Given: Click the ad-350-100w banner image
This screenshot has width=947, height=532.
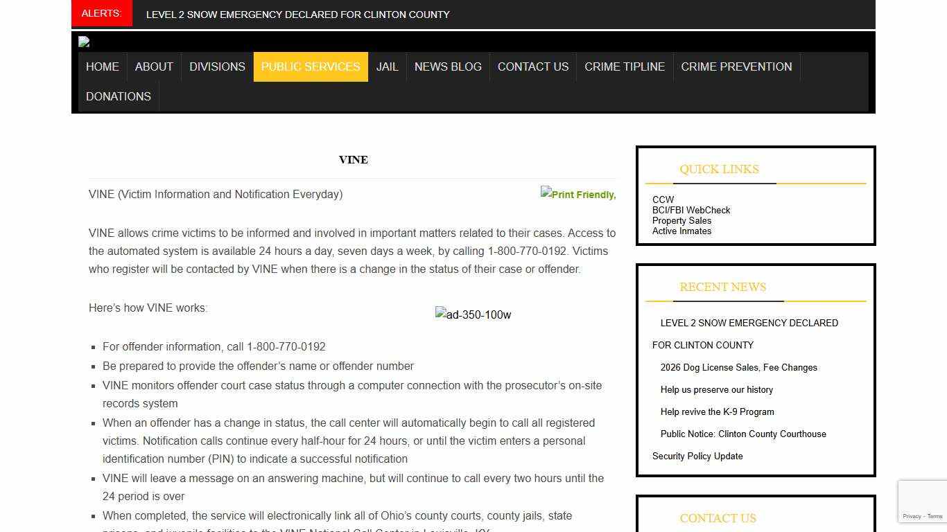Looking at the screenshot, I should [x=473, y=315].
